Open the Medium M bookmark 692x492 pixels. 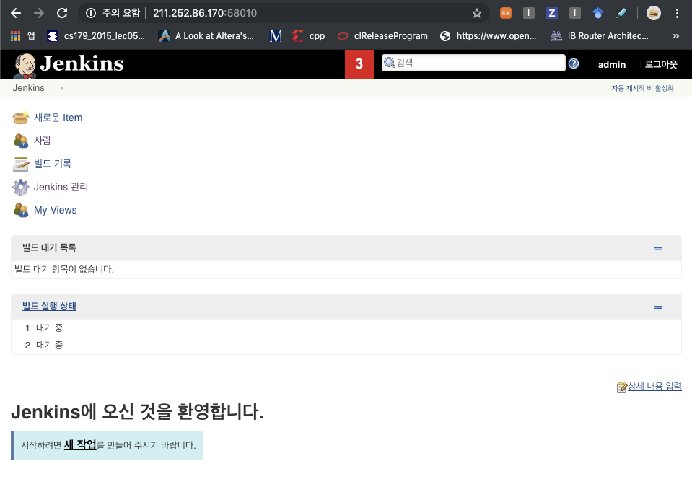coord(275,36)
